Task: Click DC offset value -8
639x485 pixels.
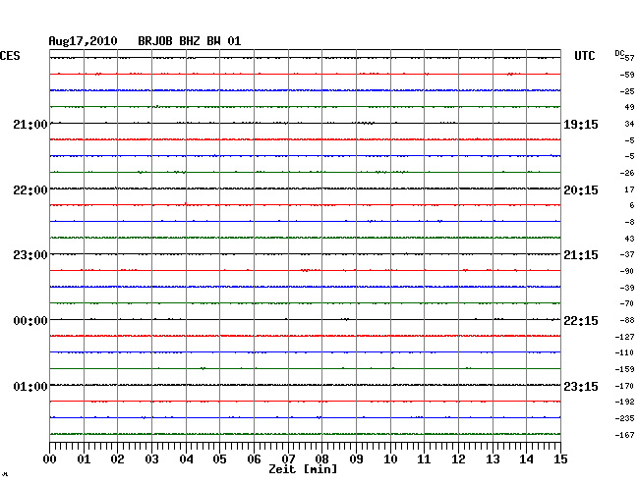Action: (x=629, y=222)
